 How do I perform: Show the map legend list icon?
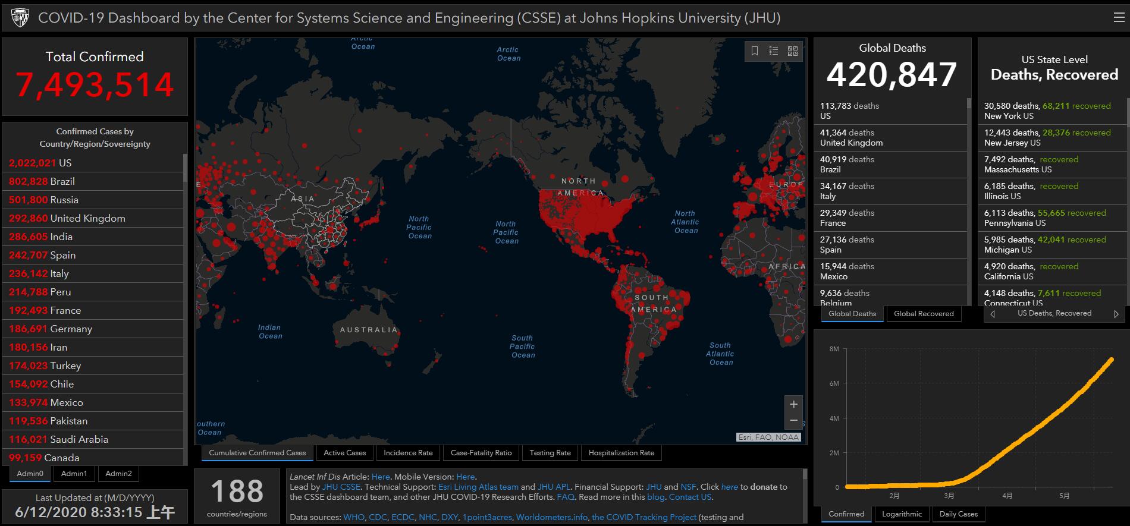pos(774,51)
